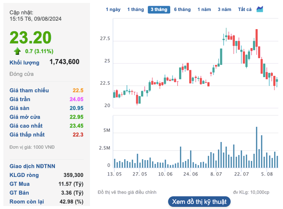283x209 pixels.
Task: Open Xem đồ thị kỹ thuật button
Action: click(x=199, y=202)
